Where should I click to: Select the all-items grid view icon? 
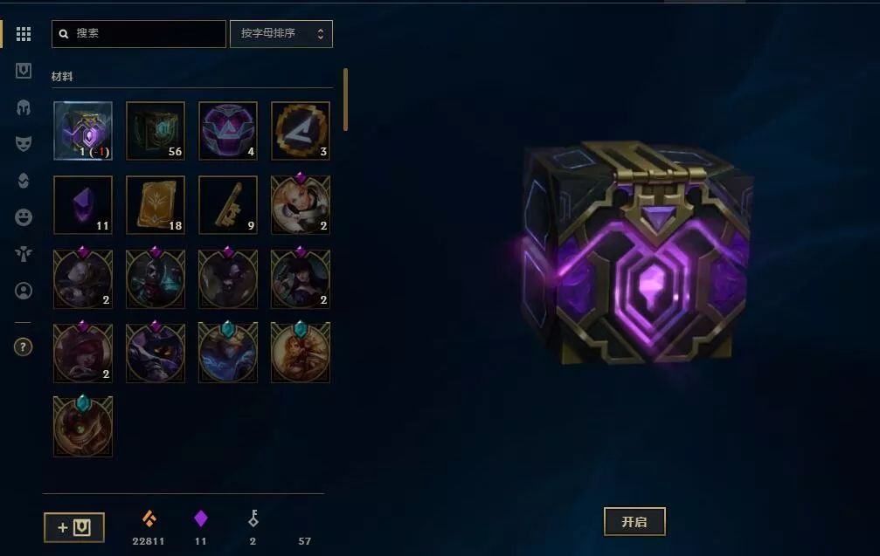tap(24, 34)
